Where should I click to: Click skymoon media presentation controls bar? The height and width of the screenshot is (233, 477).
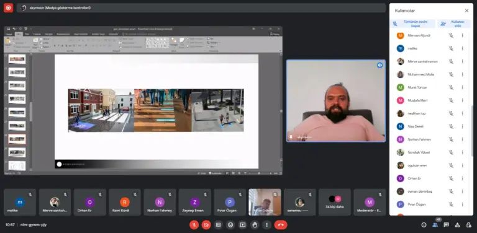(x=201, y=8)
